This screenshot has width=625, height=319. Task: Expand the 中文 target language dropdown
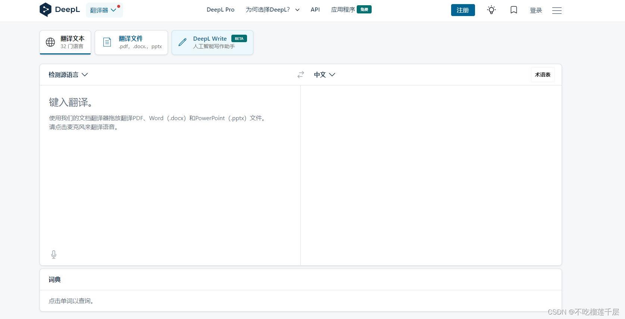coord(325,75)
